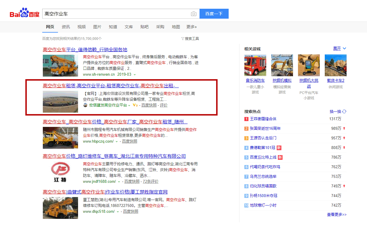The width and height of the screenshot is (367, 234).
Task: Click 百度快照 beside www.dlqc518.com/
Action: (x=131, y=212)
